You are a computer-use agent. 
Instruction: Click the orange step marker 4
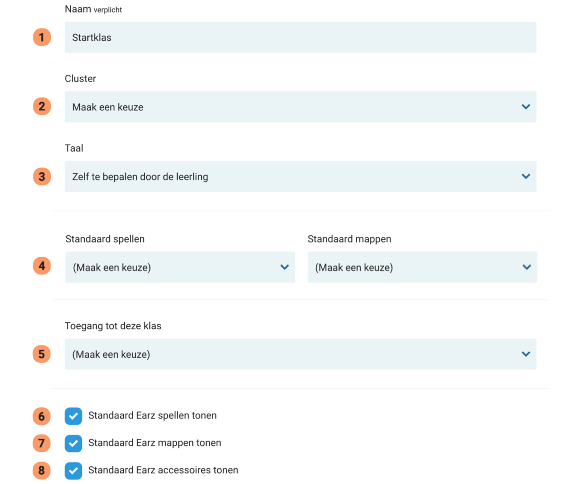(41, 266)
